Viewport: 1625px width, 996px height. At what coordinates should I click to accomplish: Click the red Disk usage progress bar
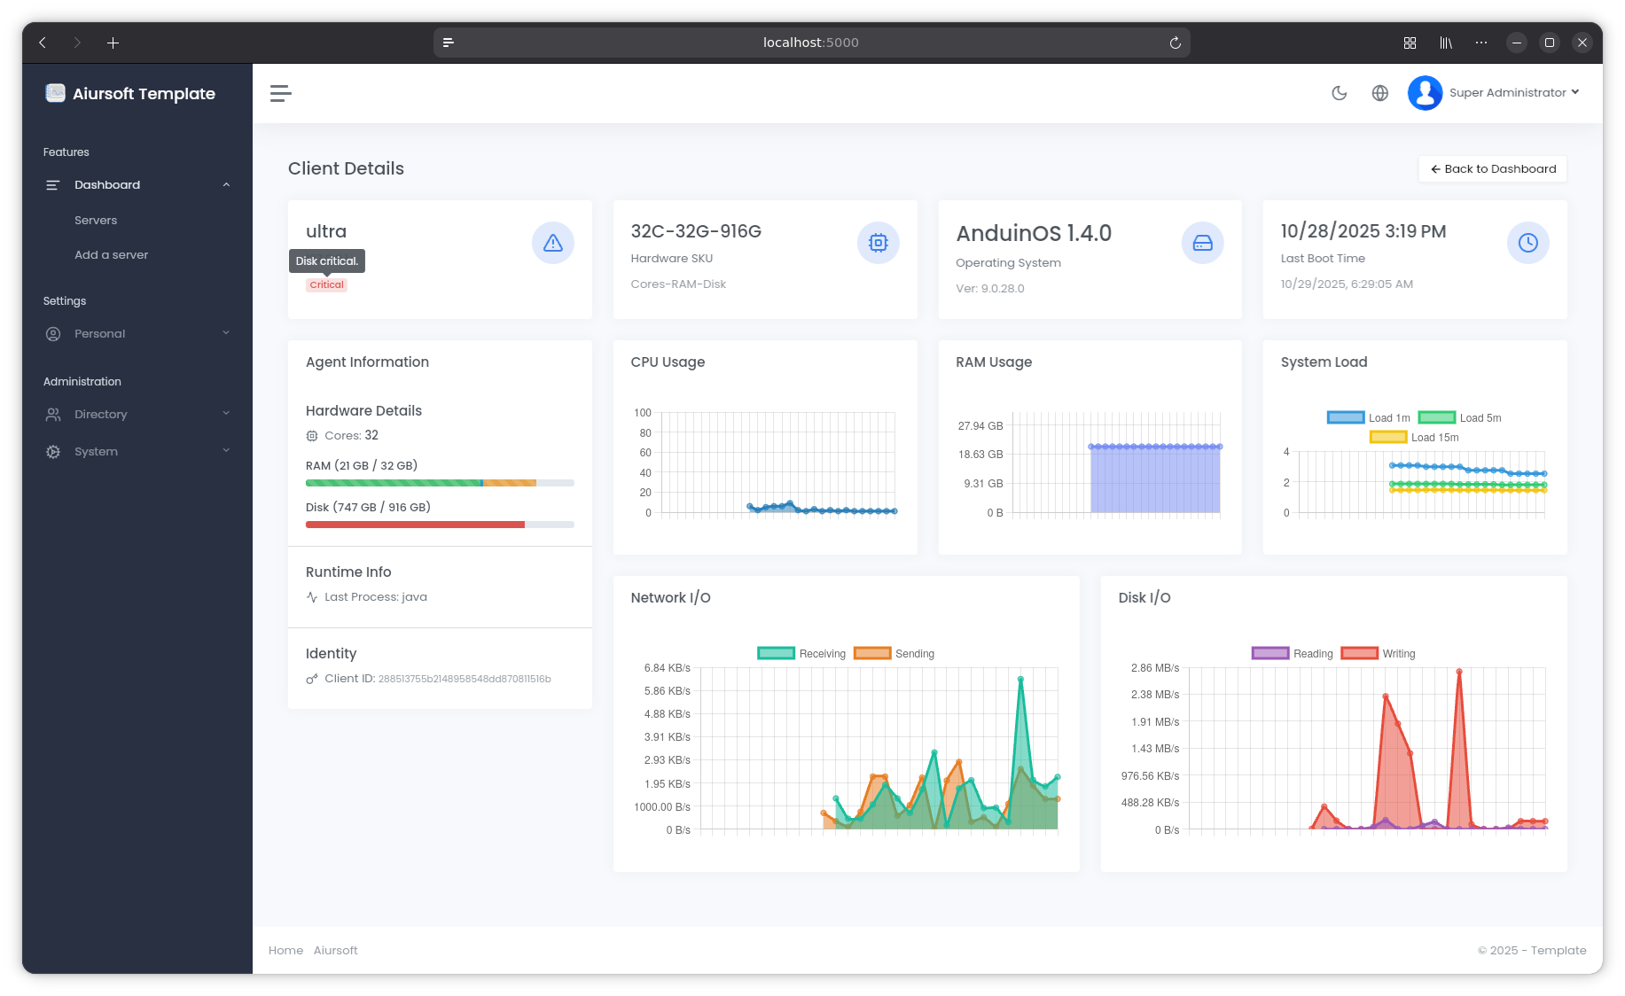pos(414,525)
